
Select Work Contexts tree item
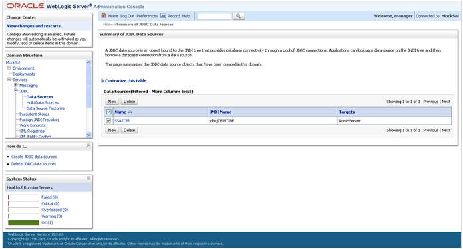(33, 125)
